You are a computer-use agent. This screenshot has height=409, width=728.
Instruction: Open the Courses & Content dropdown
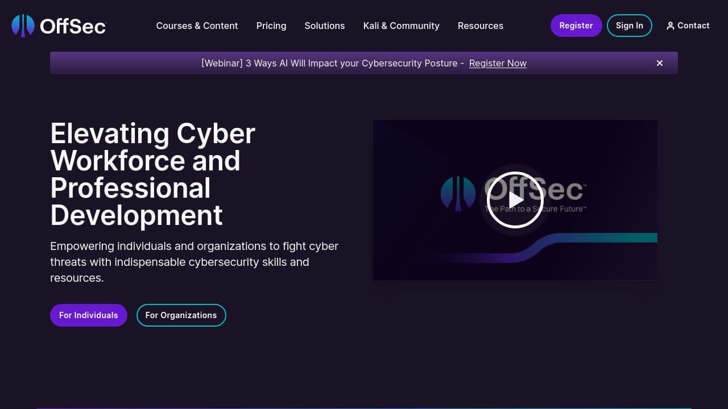tap(197, 26)
